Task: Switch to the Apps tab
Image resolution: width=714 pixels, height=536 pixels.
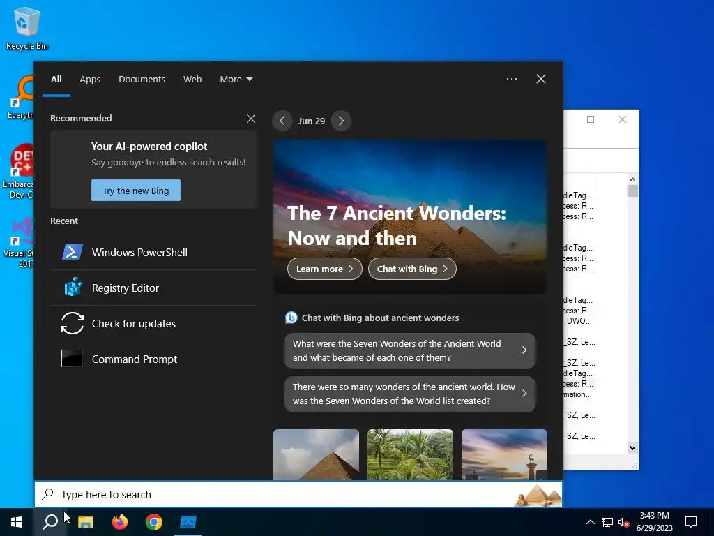Action: 90,79
